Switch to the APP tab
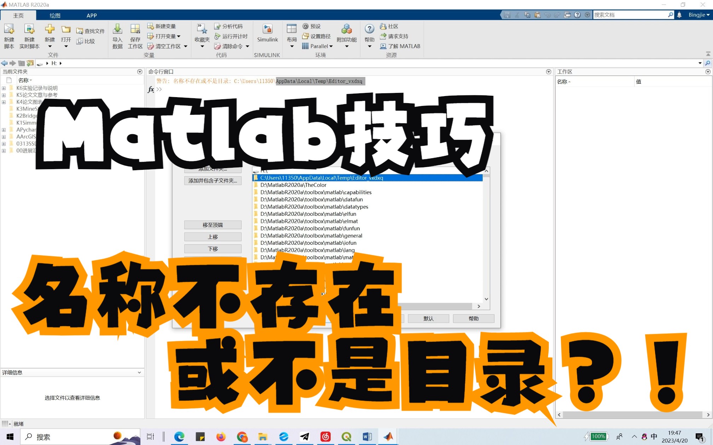713x445 pixels. [92, 15]
